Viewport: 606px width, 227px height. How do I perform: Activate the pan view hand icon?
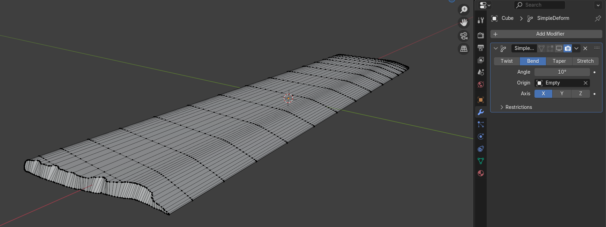pos(464,23)
